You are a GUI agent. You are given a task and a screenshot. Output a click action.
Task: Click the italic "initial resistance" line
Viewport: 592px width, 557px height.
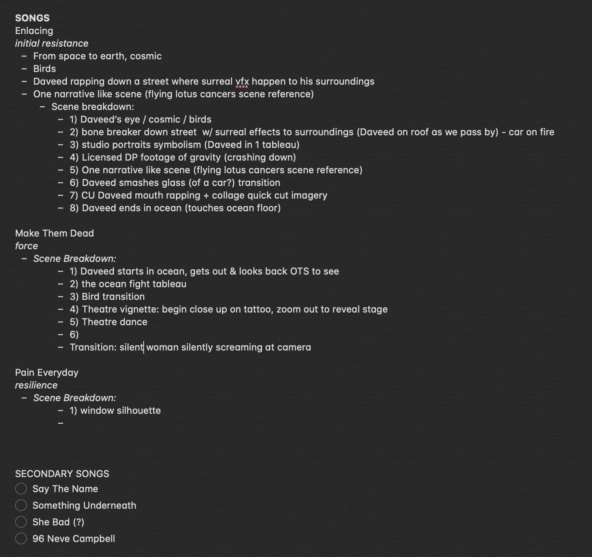51,44
